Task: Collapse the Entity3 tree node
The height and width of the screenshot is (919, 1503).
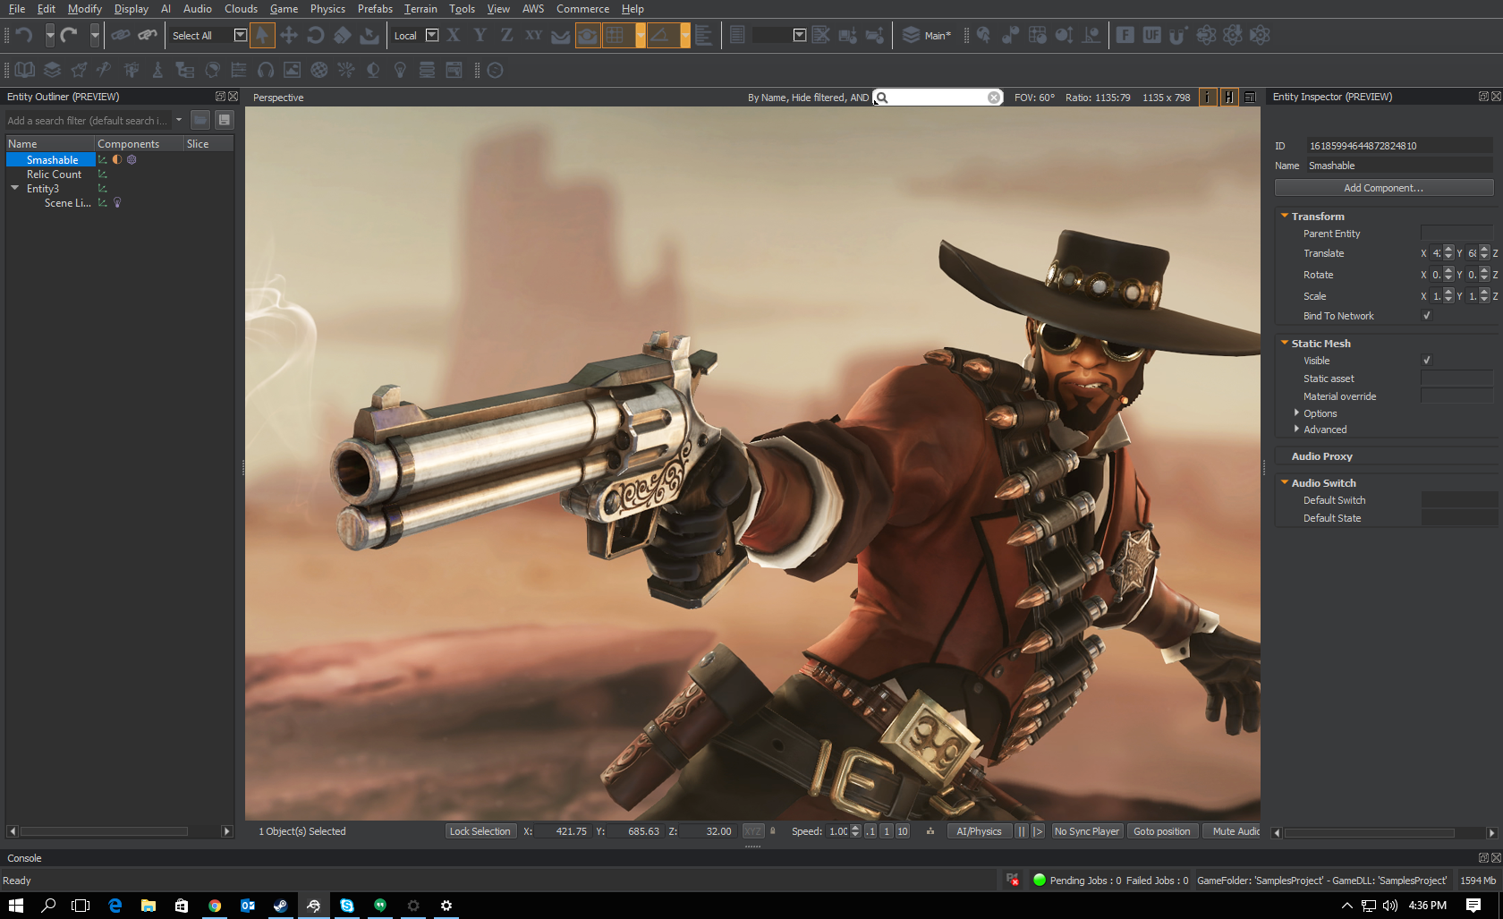Action: pyautogui.click(x=14, y=188)
